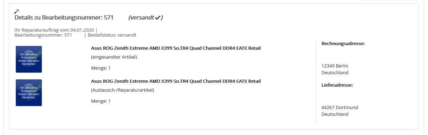Click the Details zu Bearbeitungsnummer heading
This screenshot has height=135, width=428.
click(x=64, y=17)
